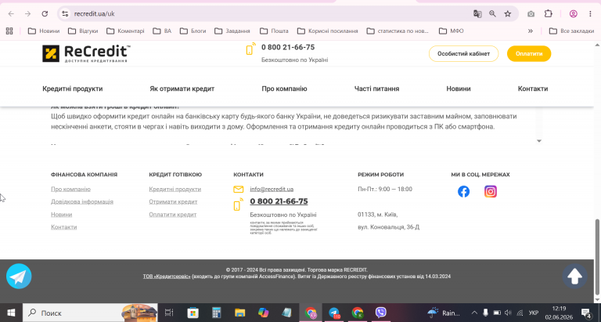Click the footer 0 800 21-66-75 phone link
Viewport: 601px width, 322px height.
pyautogui.click(x=279, y=201)
